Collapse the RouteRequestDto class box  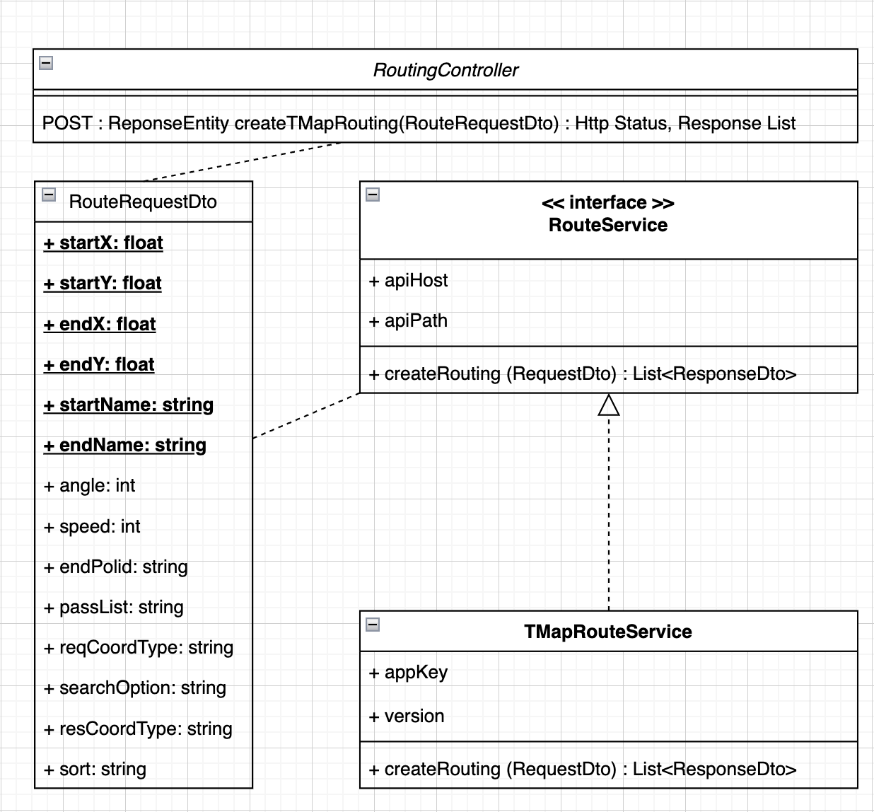[x=49, y=195]
